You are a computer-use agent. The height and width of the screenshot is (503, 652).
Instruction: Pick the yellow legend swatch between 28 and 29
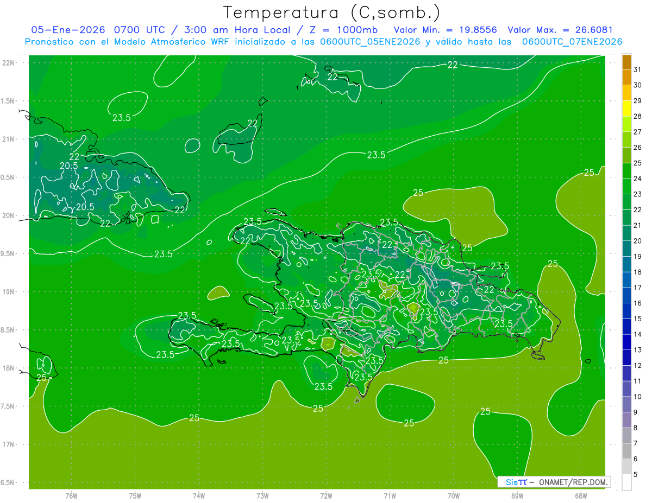(626, 108)
